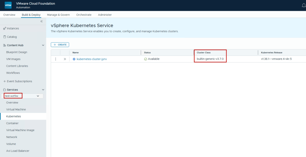The width and height of the screenshot is (306, 157).
Task: Expand kubernetes-cluster-jynv row details chevrons
Action: click(65, 59)
